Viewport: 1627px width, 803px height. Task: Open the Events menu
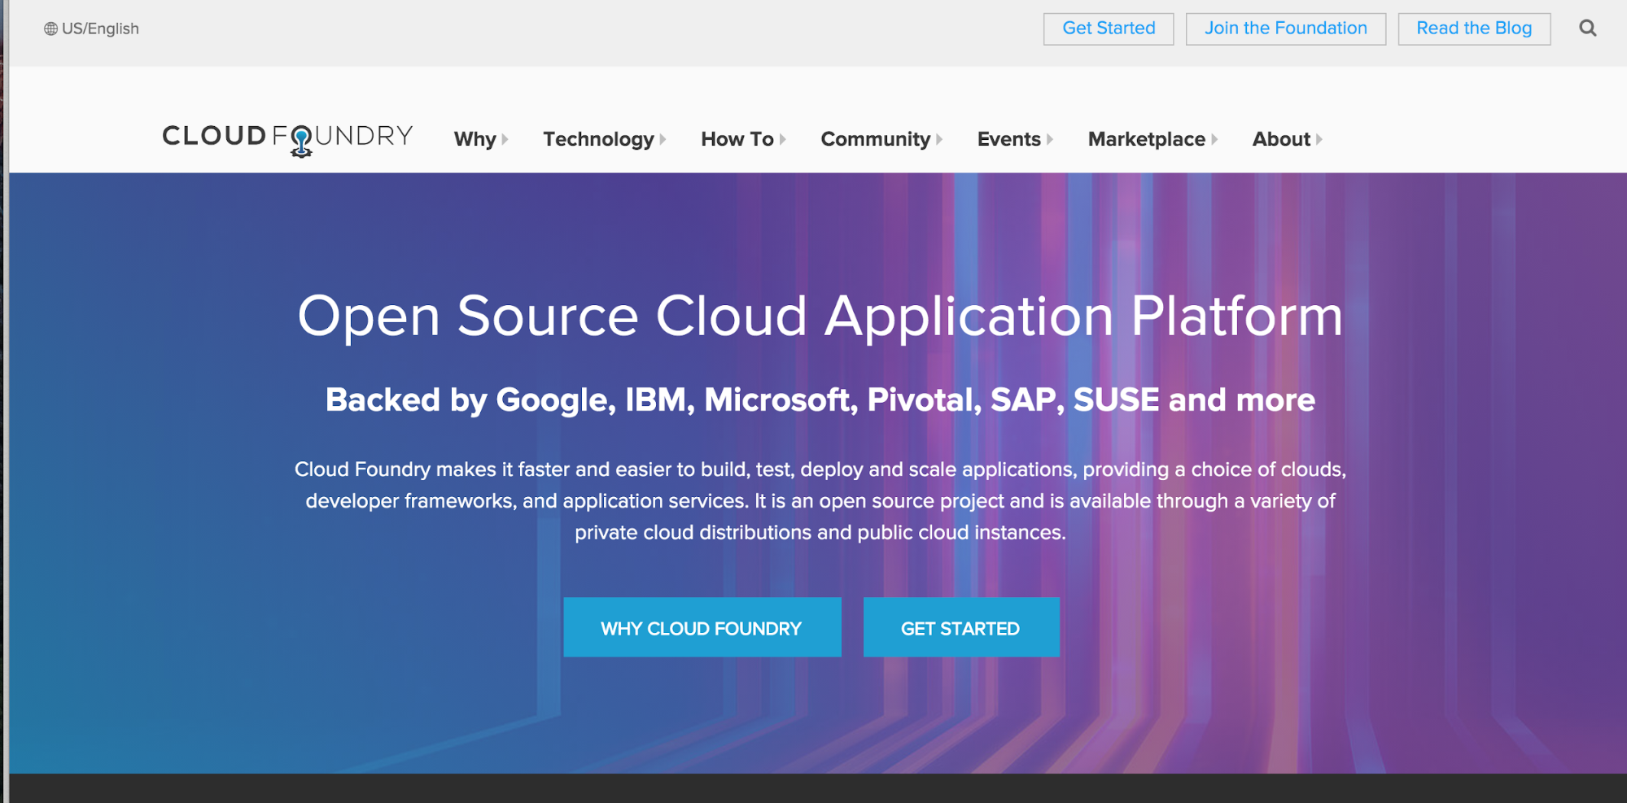(x=1008, y=139)
